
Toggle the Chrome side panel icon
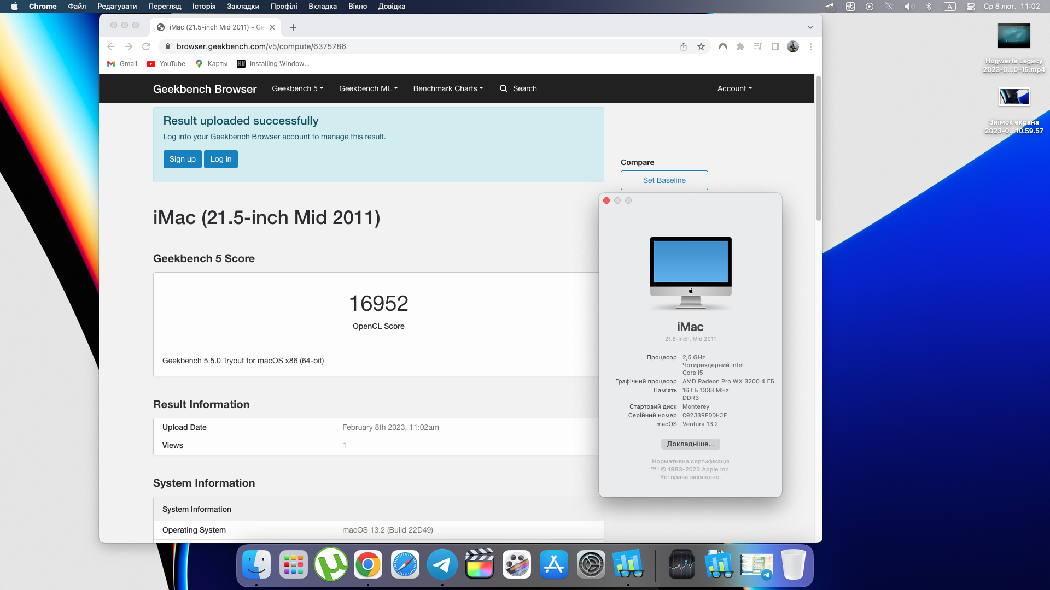tap(775, 46)
